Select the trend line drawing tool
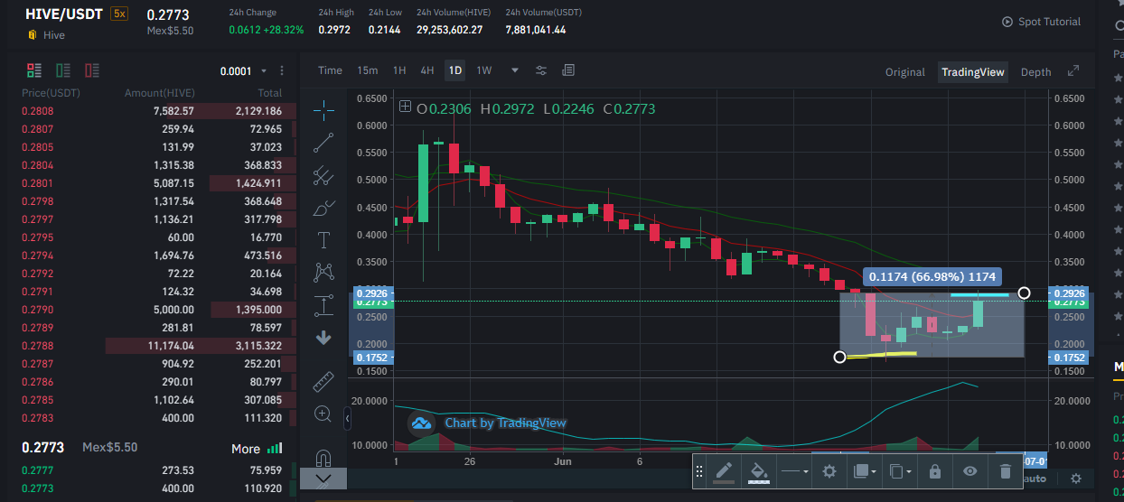The height and width of the screenshot is (502, 1124). point(323,143)
